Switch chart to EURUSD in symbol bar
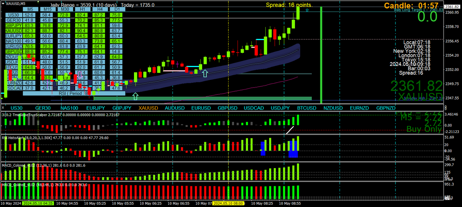Image resolution: width=462 pixels, height=207 pixels. (x=201, y=108)
